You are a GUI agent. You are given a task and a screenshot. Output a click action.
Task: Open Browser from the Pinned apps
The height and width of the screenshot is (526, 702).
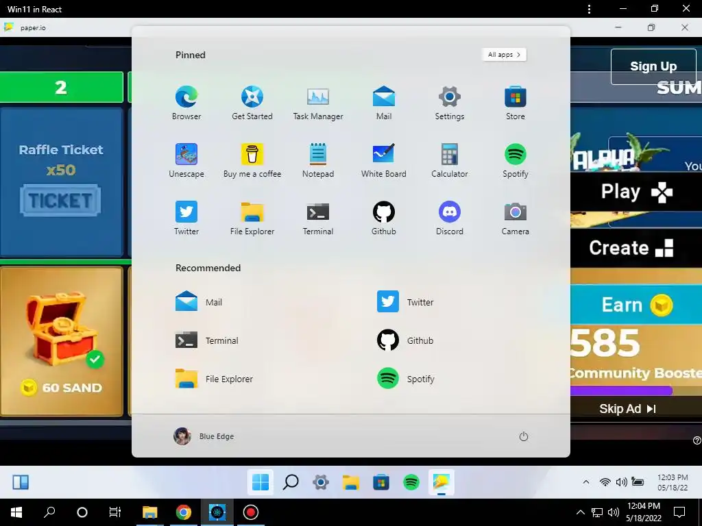[186, 103]
